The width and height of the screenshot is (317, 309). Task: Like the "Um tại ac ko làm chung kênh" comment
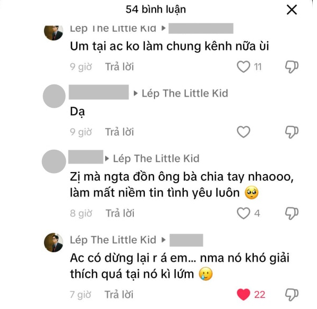(x=243, y=66)
